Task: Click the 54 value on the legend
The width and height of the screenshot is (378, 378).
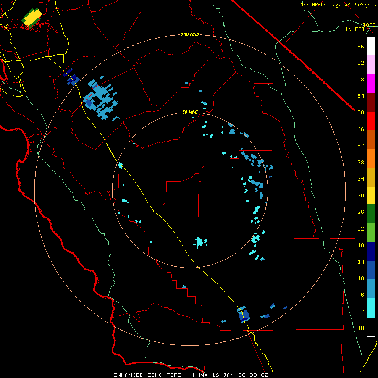Action: (x=361, y=96)
